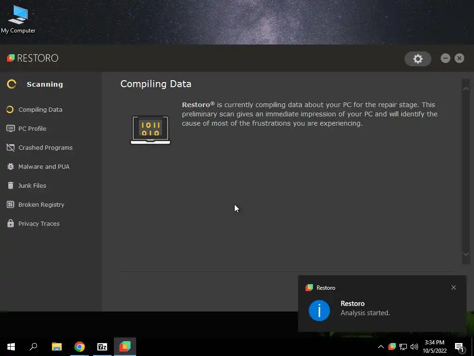Click the Scanning status label

click(45, 84)
